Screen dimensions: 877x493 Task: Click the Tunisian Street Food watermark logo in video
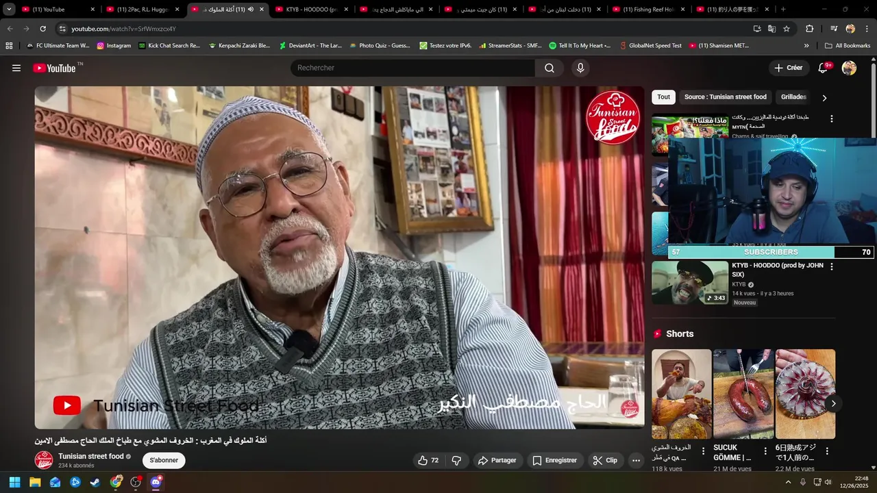(613, 118)
